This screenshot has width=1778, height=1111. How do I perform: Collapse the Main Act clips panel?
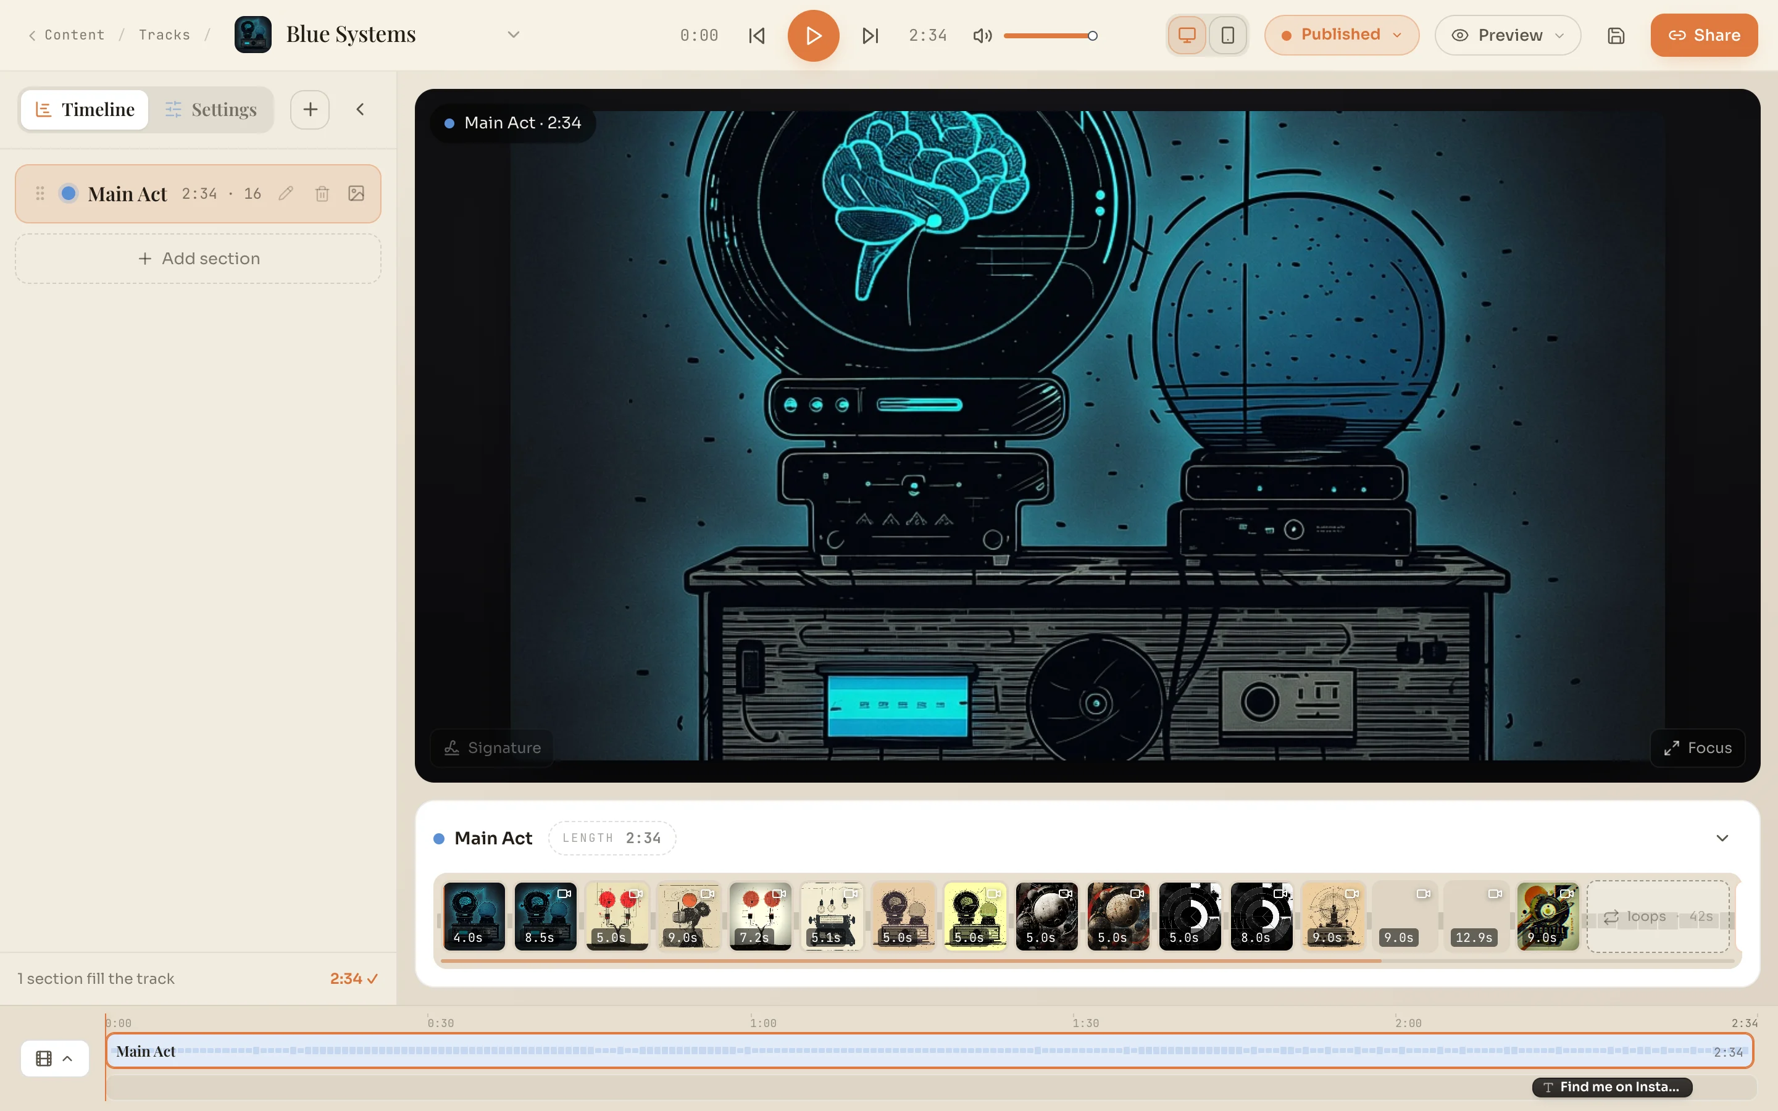[x=1722, y=838]
